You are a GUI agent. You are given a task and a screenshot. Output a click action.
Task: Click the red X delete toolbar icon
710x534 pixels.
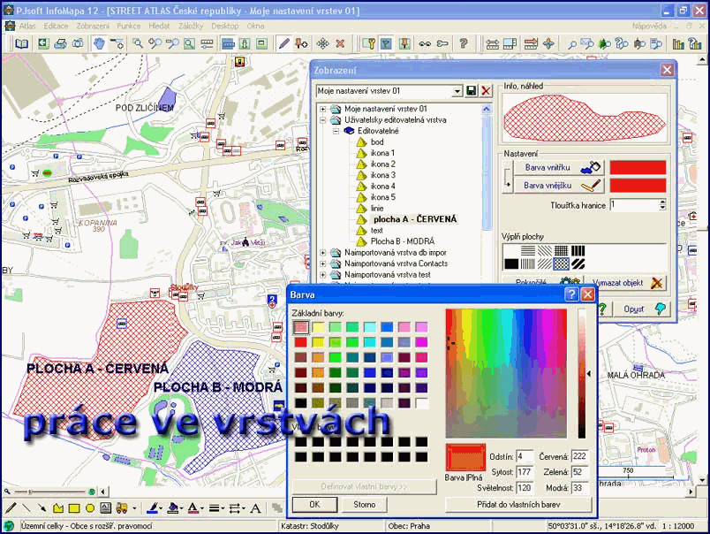click(x=340, y=43)
